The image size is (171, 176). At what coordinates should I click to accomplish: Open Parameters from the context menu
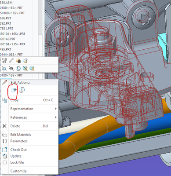pyautogui.click(x=34, y=141)
